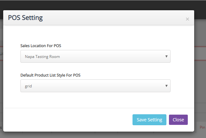The height and width of the screenshot is (138, 206).
Task: Dismiss the POS Setting dialog with the X
Action: pyautogui.click(x=187, y=19)
